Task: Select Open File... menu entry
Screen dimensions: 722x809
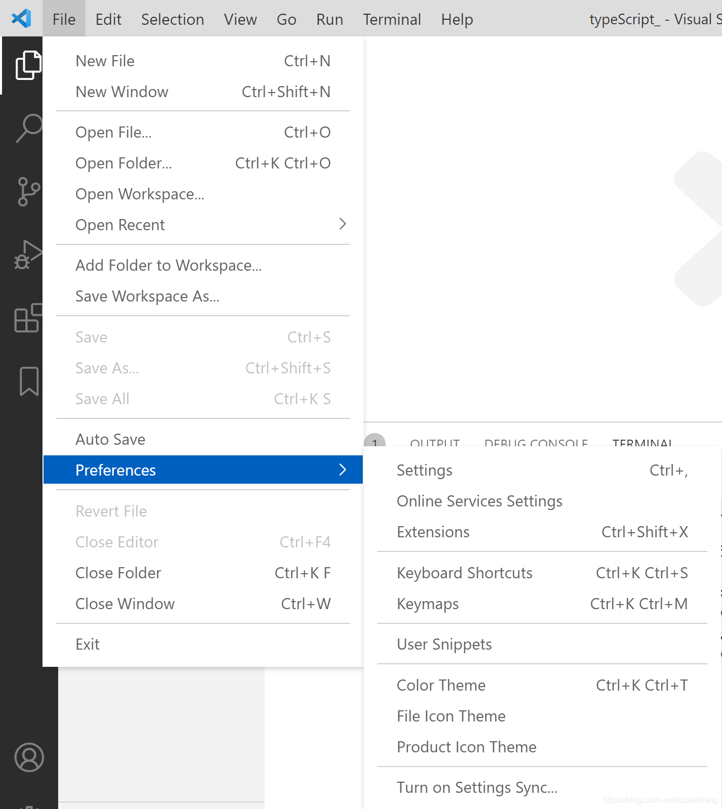Action: (203, 132)
